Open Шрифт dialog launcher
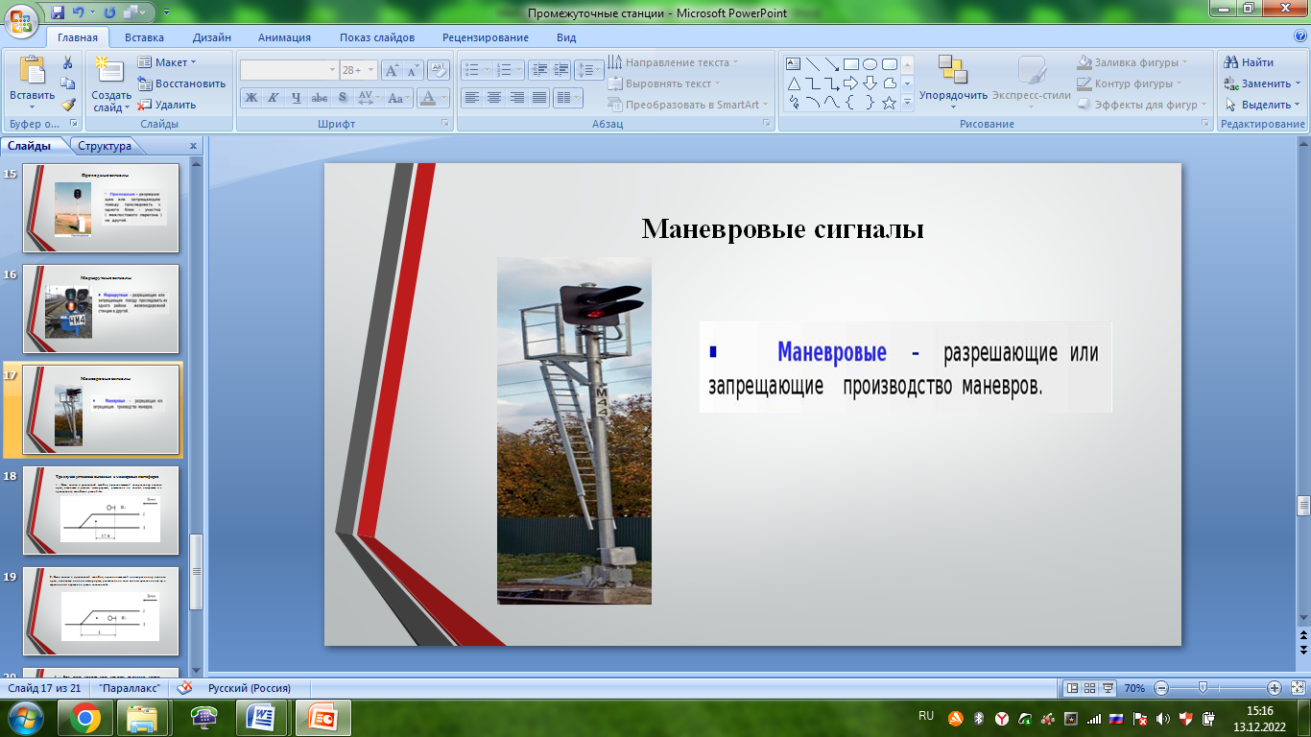The image size is (1311, 737). (x=445, y=124)
